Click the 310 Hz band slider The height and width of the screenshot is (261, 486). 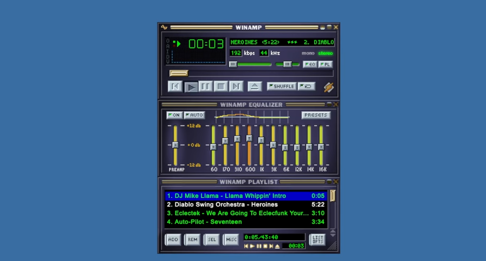click(x=237, y=146)
